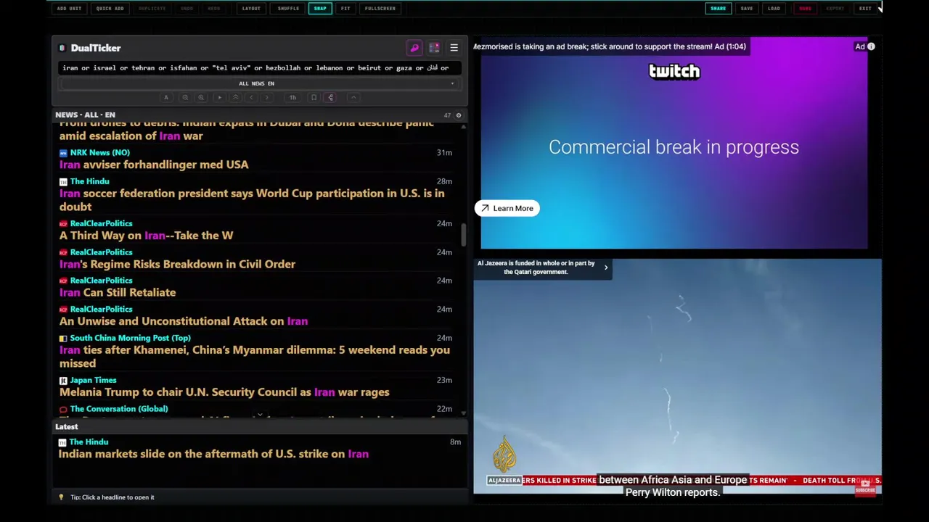This screenshot has height=522, width=929.
Task: Click ADD UNIT in top toolbar
Action: click(69, 9)
